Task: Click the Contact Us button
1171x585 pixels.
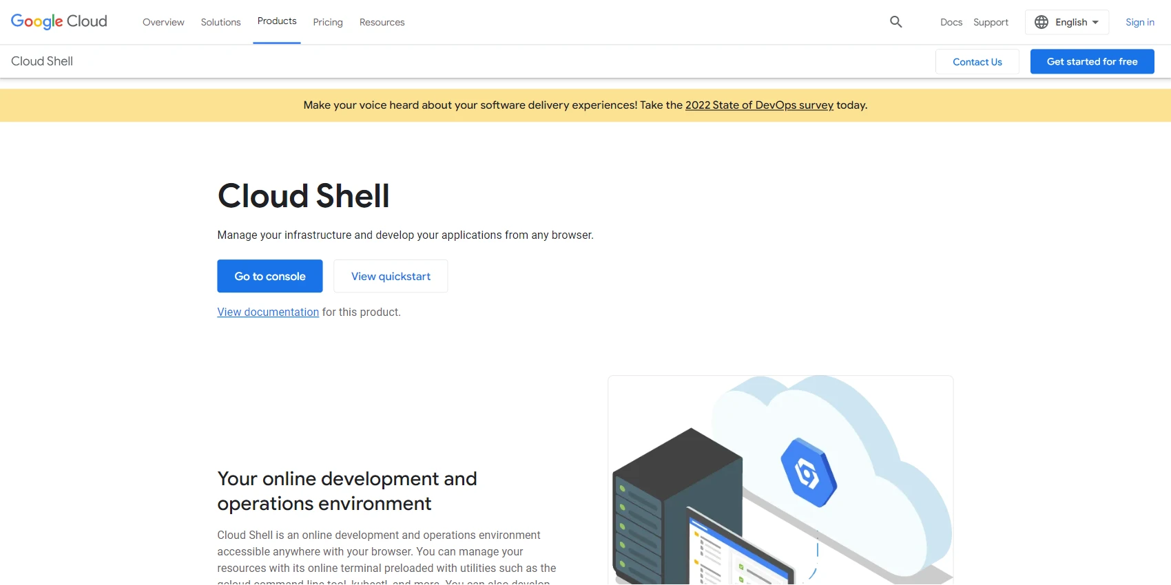Action: pos(977,62)
